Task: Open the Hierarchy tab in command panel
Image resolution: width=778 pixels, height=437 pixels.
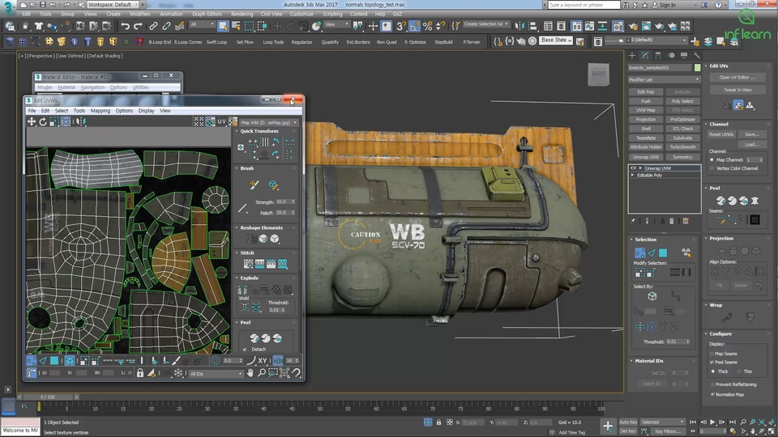Action: pyautogui.click(x=658, y=56)
